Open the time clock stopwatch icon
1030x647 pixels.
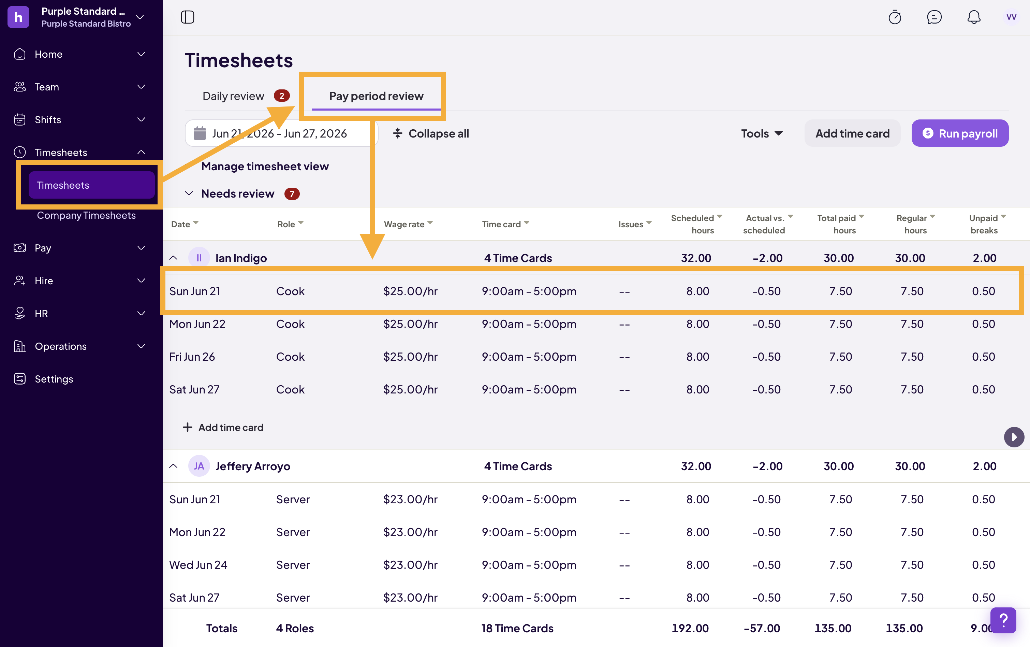pos(895,17)
